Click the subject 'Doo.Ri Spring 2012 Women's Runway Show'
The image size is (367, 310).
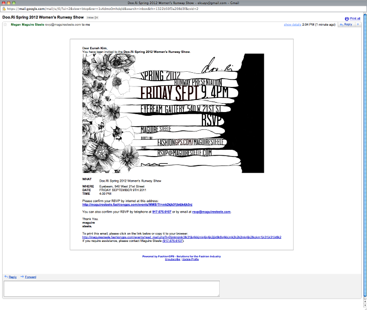click(43, 17)
